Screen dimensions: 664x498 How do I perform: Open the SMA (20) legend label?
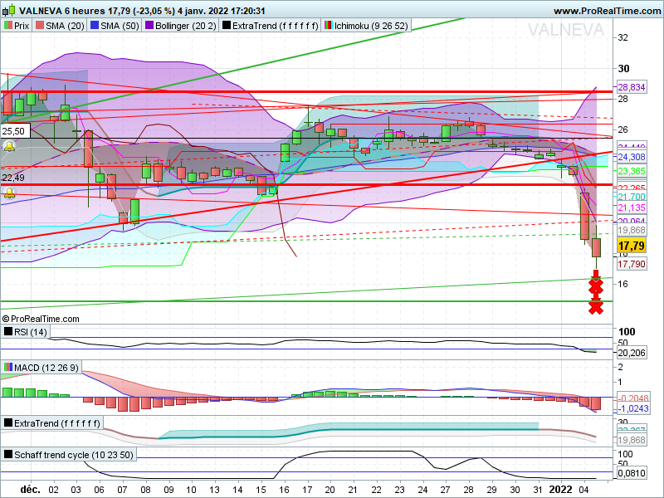[x=65, y=26]
